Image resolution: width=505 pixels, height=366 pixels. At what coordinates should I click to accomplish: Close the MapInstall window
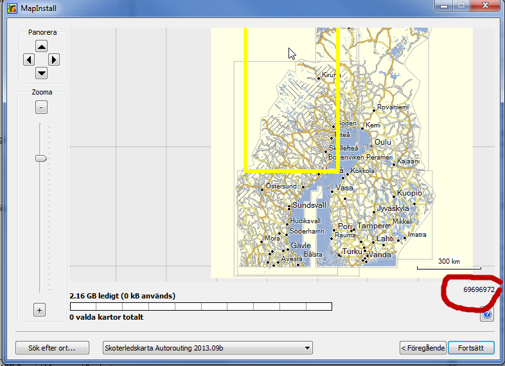[x=484, y=5]
